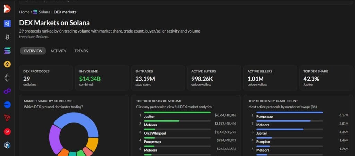355x156 pixels.
Task: Select the salmon pink donut segment
Action: click(87, 151)
